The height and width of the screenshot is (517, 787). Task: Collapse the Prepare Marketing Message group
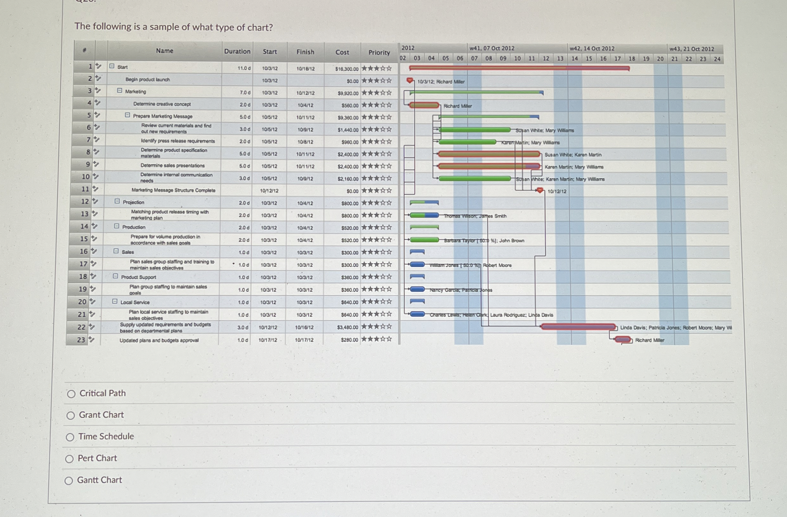[x=127, y=115]
